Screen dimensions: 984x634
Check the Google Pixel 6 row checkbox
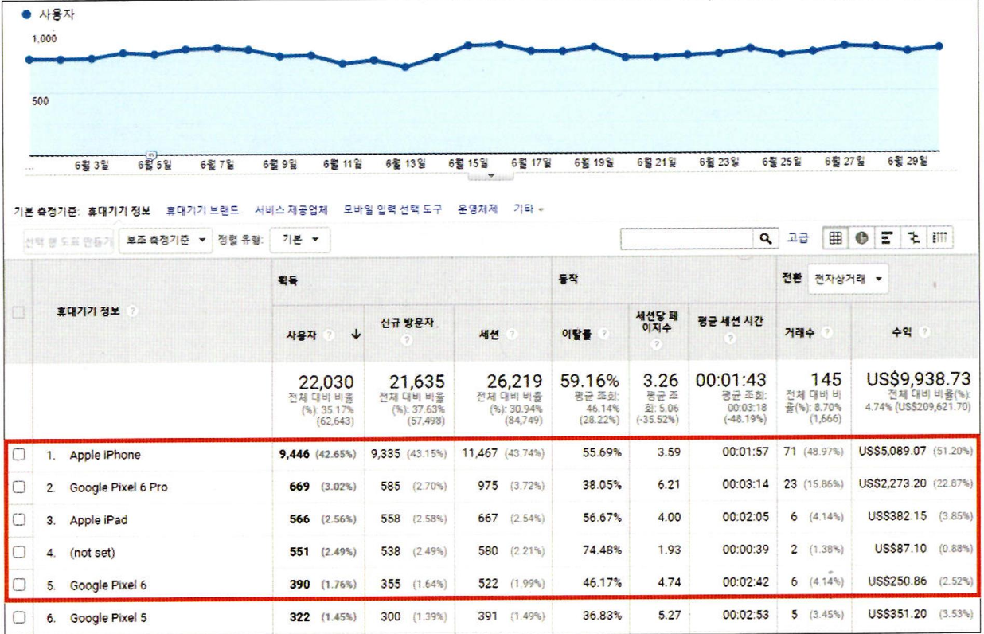tap(19, 585)
